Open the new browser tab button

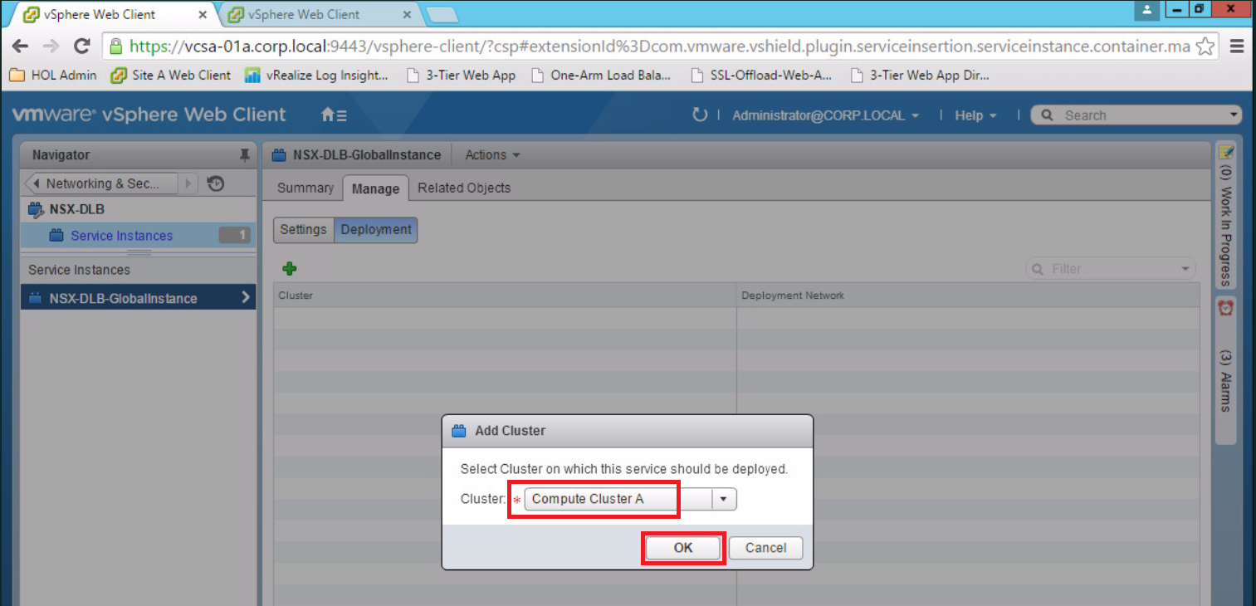pos(442,14)
